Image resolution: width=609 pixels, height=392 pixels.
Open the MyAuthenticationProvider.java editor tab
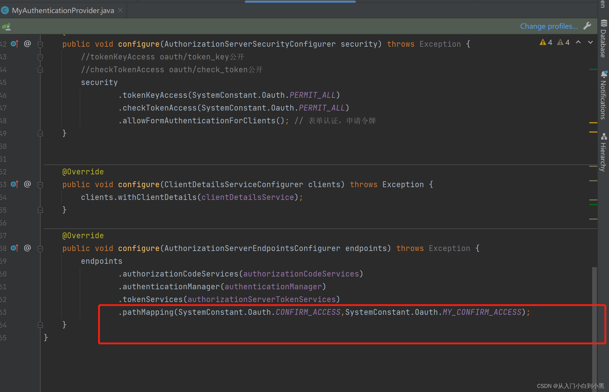63,10
